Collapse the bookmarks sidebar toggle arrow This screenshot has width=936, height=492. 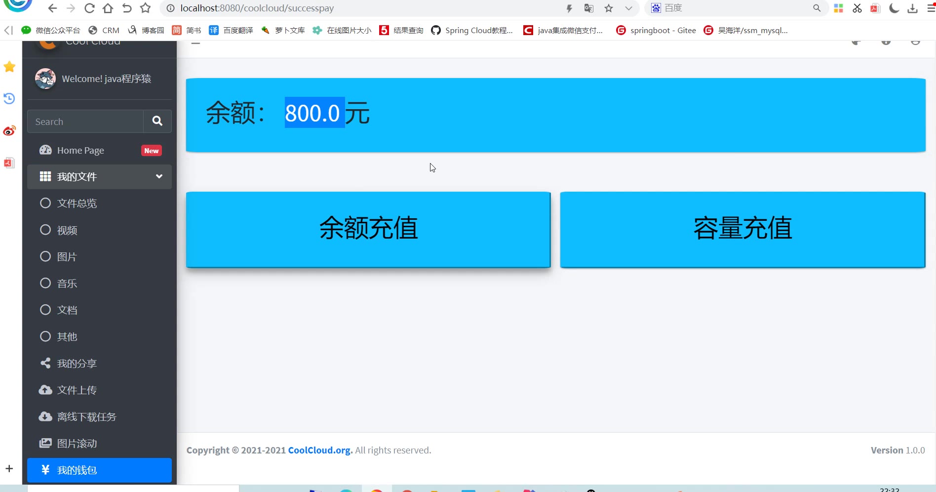8,30
